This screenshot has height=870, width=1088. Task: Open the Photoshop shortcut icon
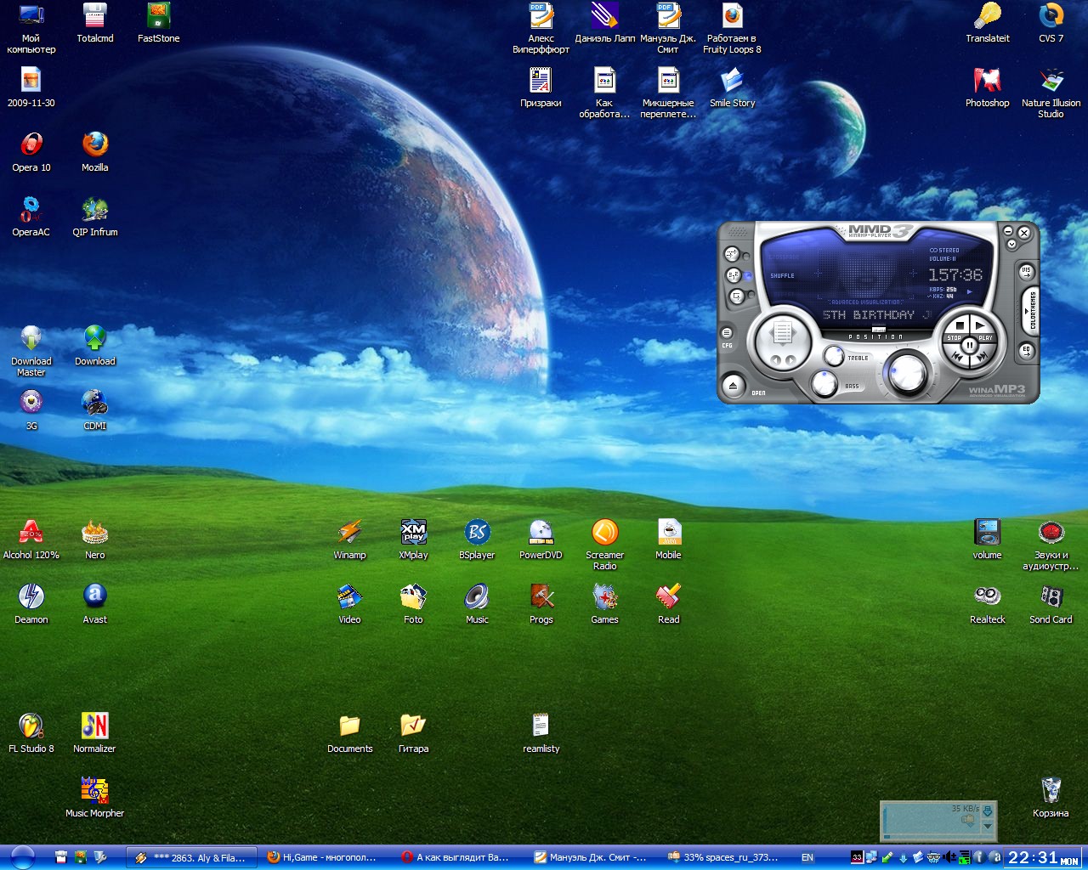coord(987,82)
